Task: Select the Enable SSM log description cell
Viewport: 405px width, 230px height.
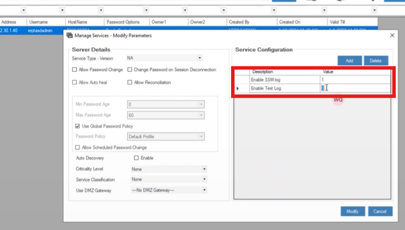Action: (x=285, y=80)
